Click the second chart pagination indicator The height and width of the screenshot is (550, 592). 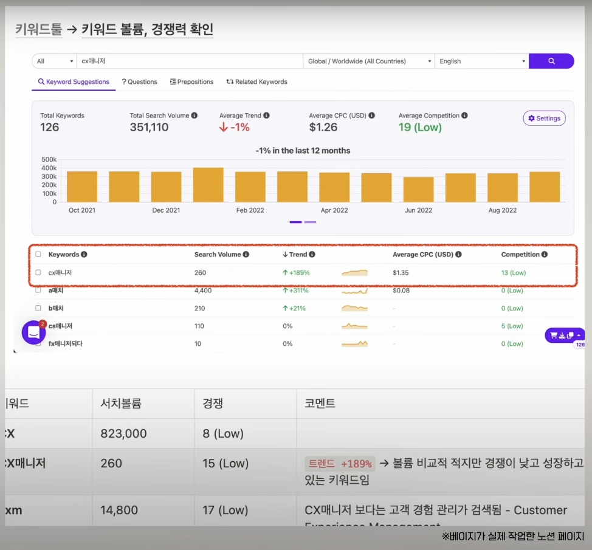pyautogui.click(x=310, y=222)
